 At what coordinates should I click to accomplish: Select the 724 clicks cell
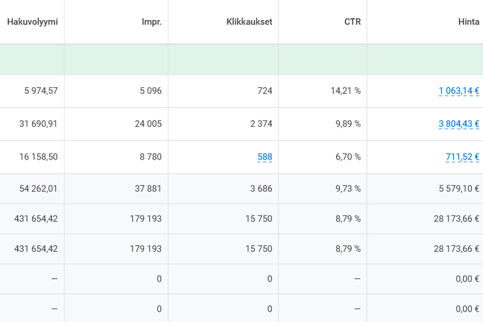(265, 91)
